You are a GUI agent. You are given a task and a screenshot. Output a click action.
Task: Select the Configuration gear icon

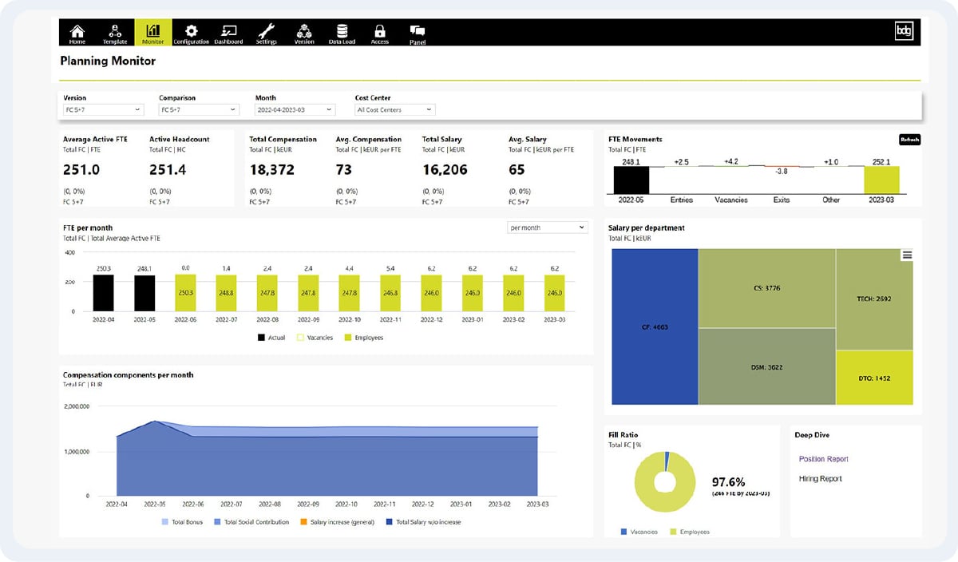191,32
